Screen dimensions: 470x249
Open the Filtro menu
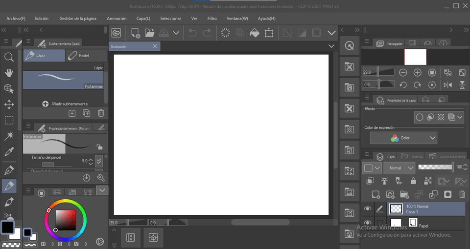click(212, 19)
